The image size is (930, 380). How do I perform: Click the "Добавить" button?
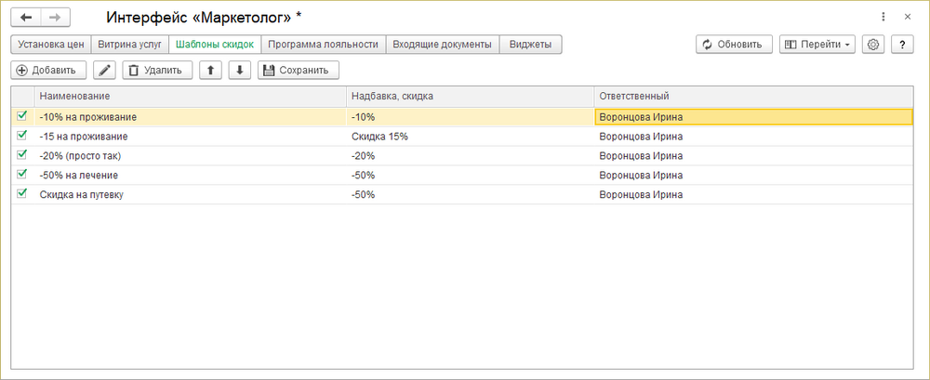(x=49, y=70)
